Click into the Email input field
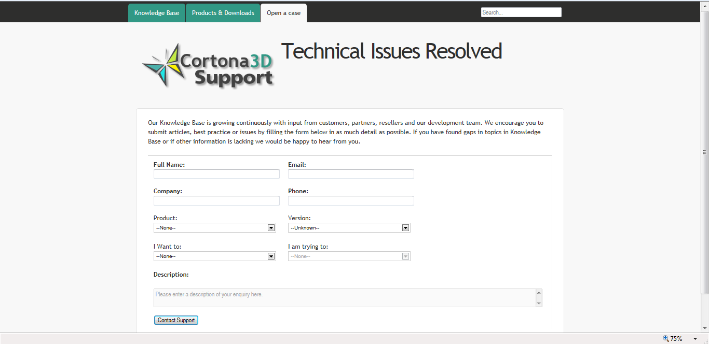 (351, 174)
